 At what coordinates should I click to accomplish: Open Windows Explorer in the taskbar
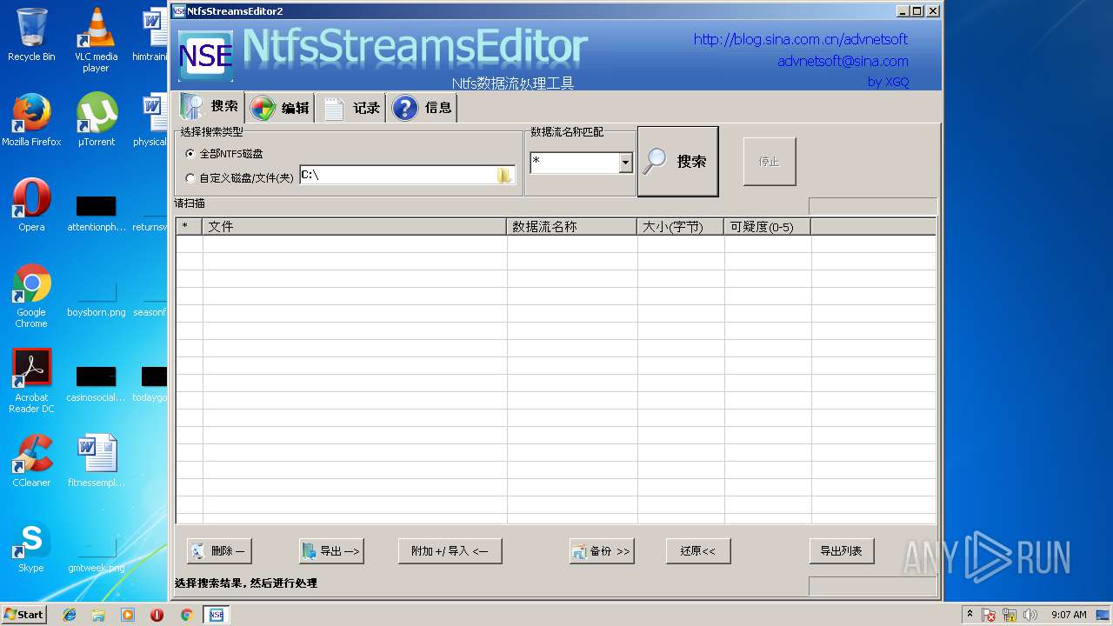98,615
